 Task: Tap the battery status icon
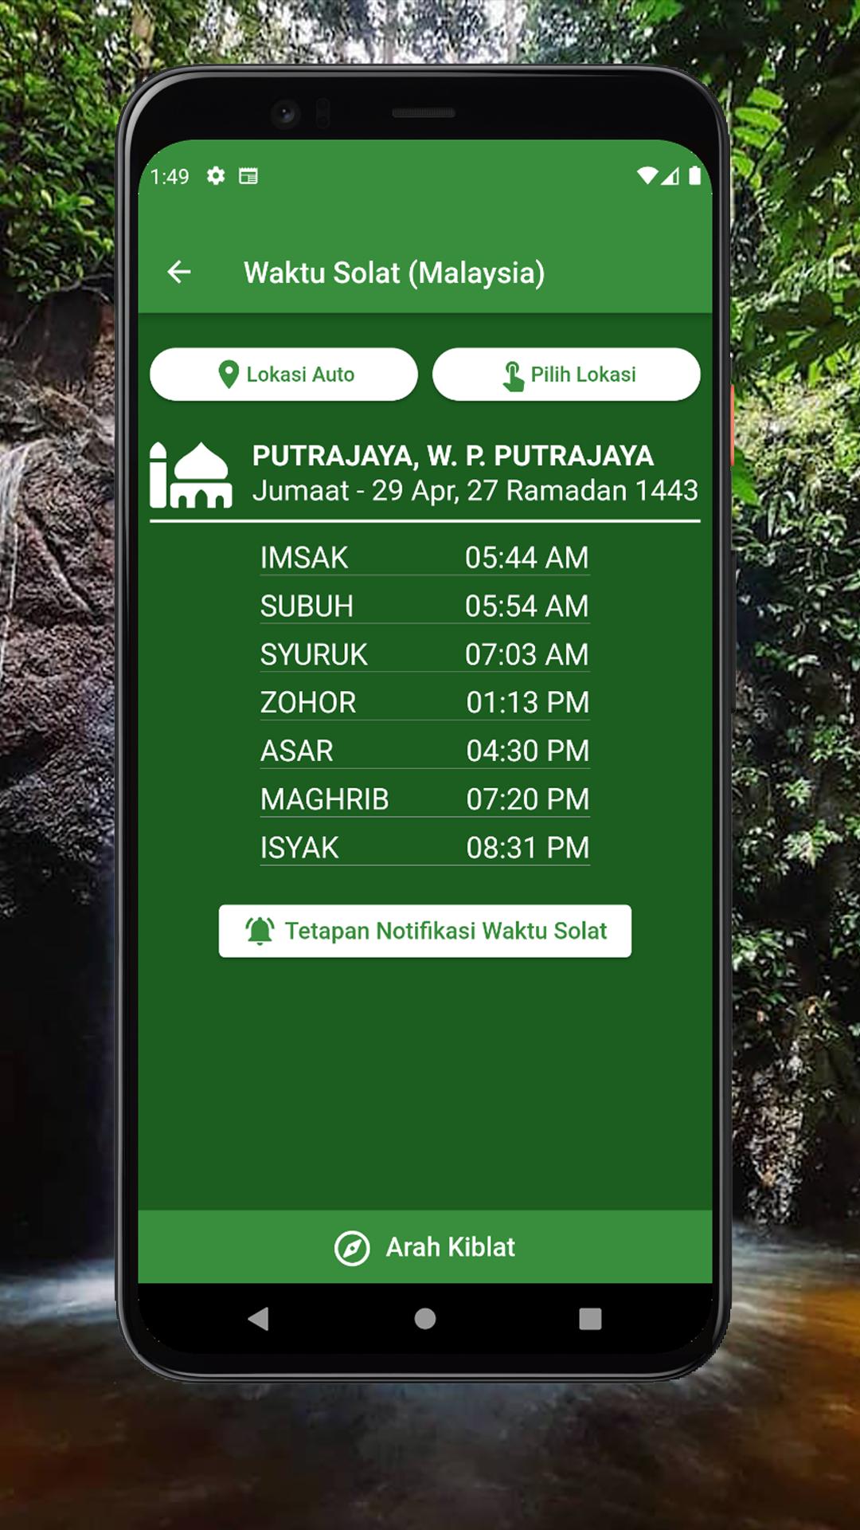tap(694, 175)
